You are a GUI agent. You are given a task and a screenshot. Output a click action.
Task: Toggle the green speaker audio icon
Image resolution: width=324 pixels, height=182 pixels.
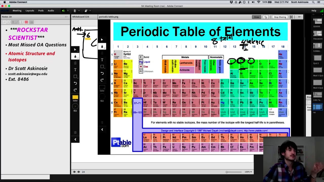63,11
